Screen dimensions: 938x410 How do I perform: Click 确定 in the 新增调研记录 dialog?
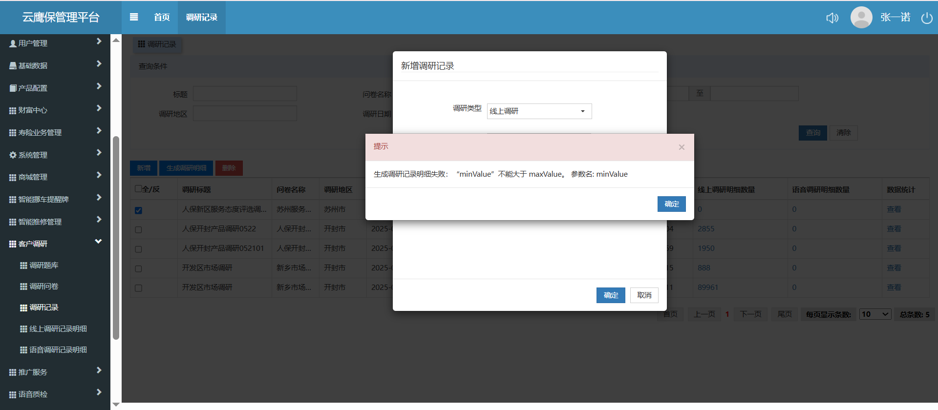(611, 295)
